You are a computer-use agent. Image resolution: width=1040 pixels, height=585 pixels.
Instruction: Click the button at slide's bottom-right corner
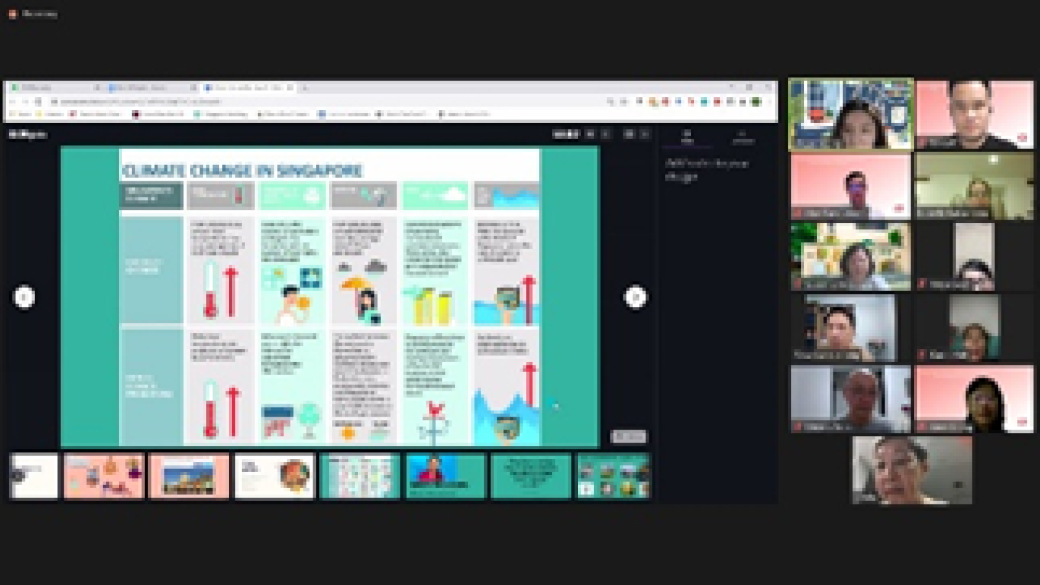coord(629,436)
